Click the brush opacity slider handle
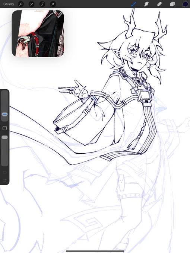Screen dimensions: 190x253 point(4,137)
